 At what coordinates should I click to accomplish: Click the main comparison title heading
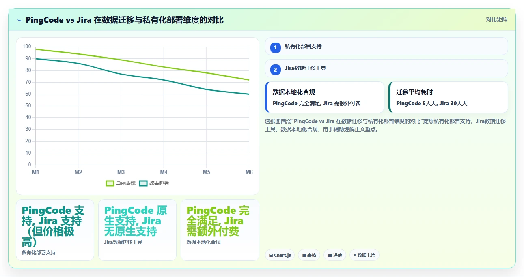point(124,20)
